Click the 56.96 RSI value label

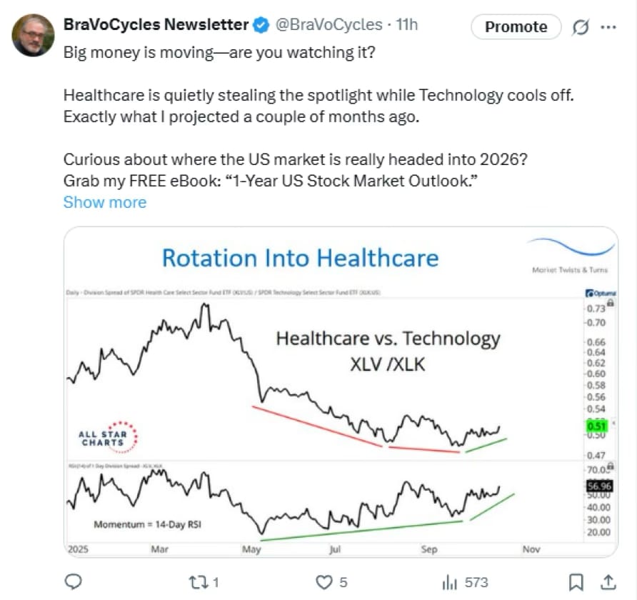tap(600, 486)
